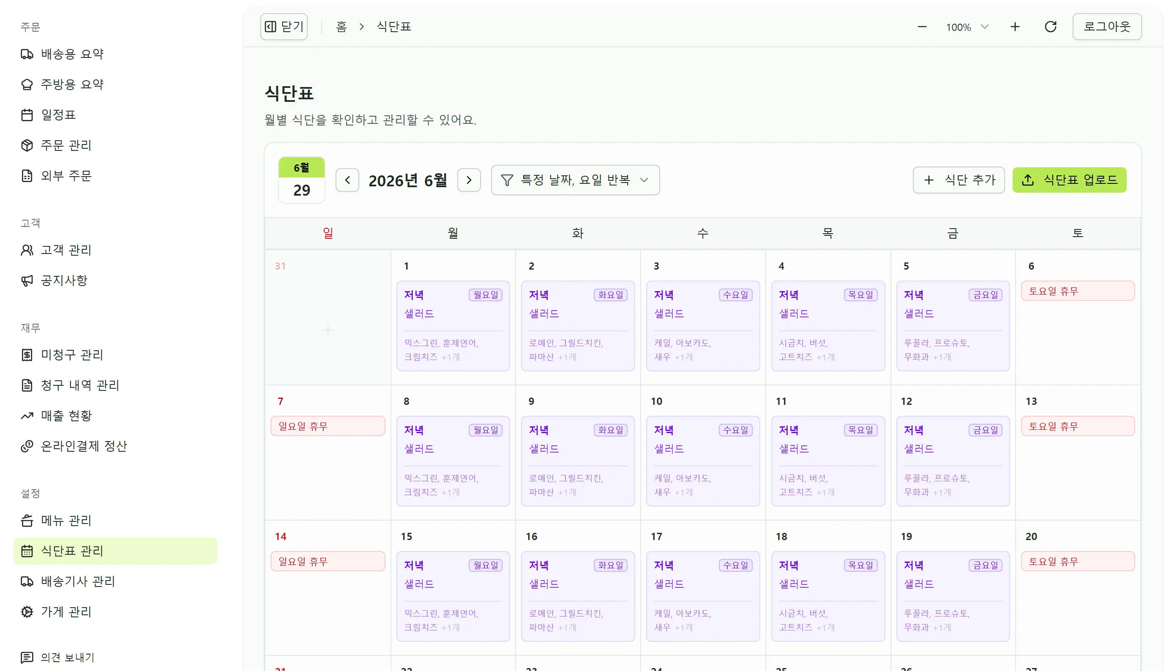Image resolution: width=1169 pixels, height=671 pixels.
Task: Click the 토요일 휴무 tag on June 20
Action: 1078,561
